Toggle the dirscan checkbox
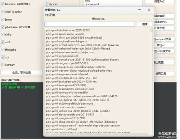This screenshot has height=140, width=180. [46, 4]
